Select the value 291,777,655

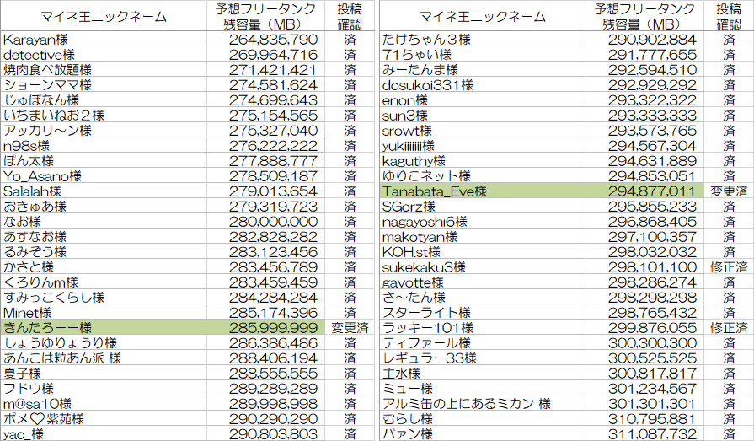(x=652, y=55)
